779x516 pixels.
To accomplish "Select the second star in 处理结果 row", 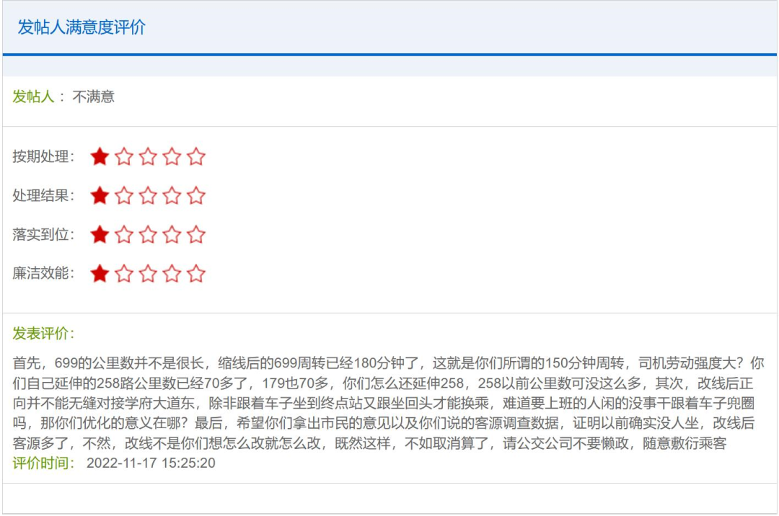I will coord(124,196).
